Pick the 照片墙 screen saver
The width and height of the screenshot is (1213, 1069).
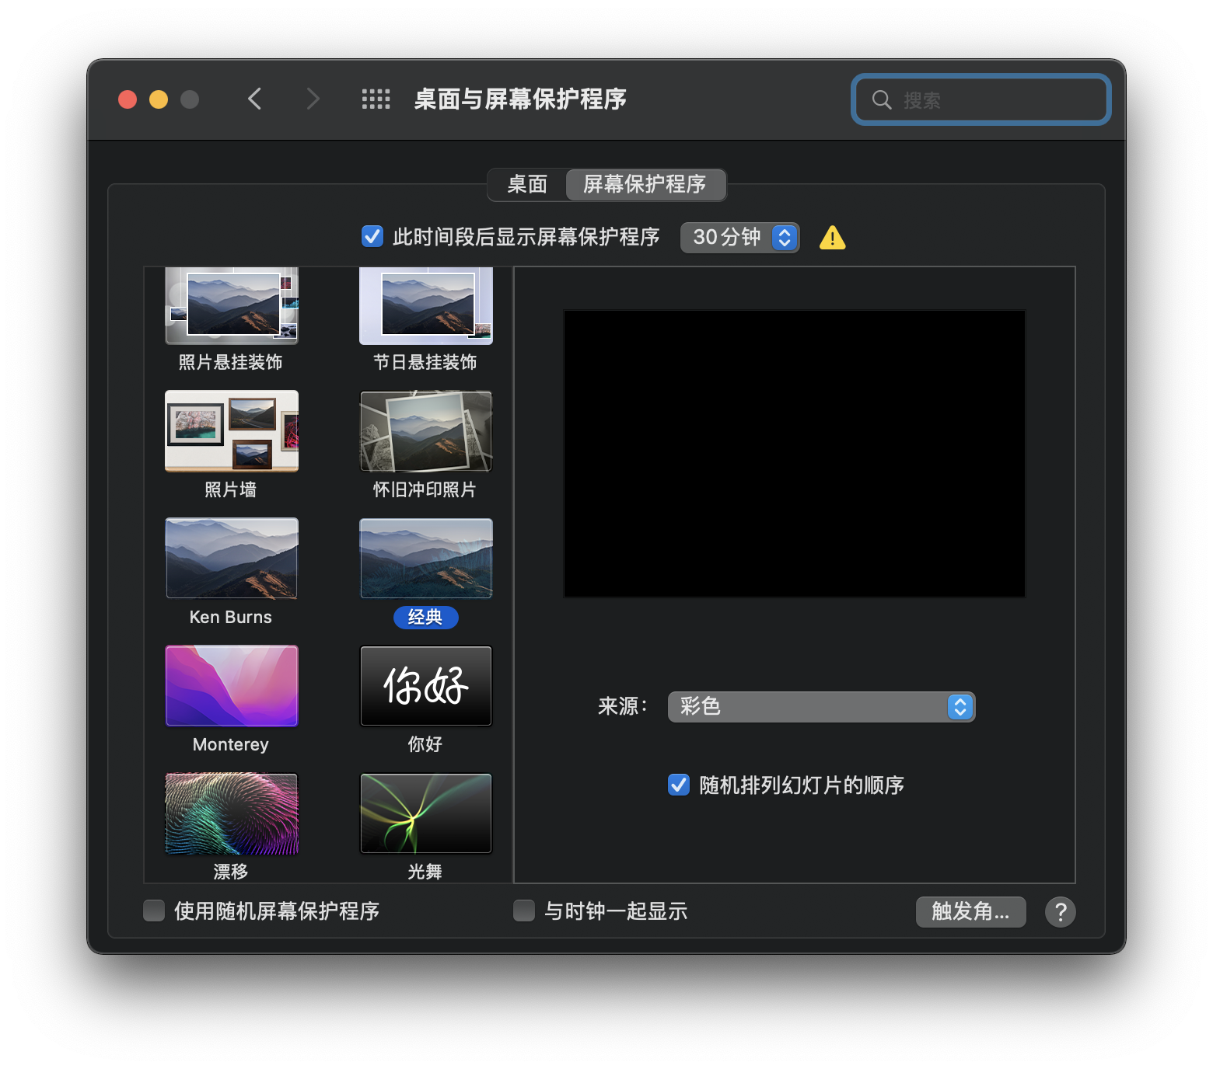(232, 431)
